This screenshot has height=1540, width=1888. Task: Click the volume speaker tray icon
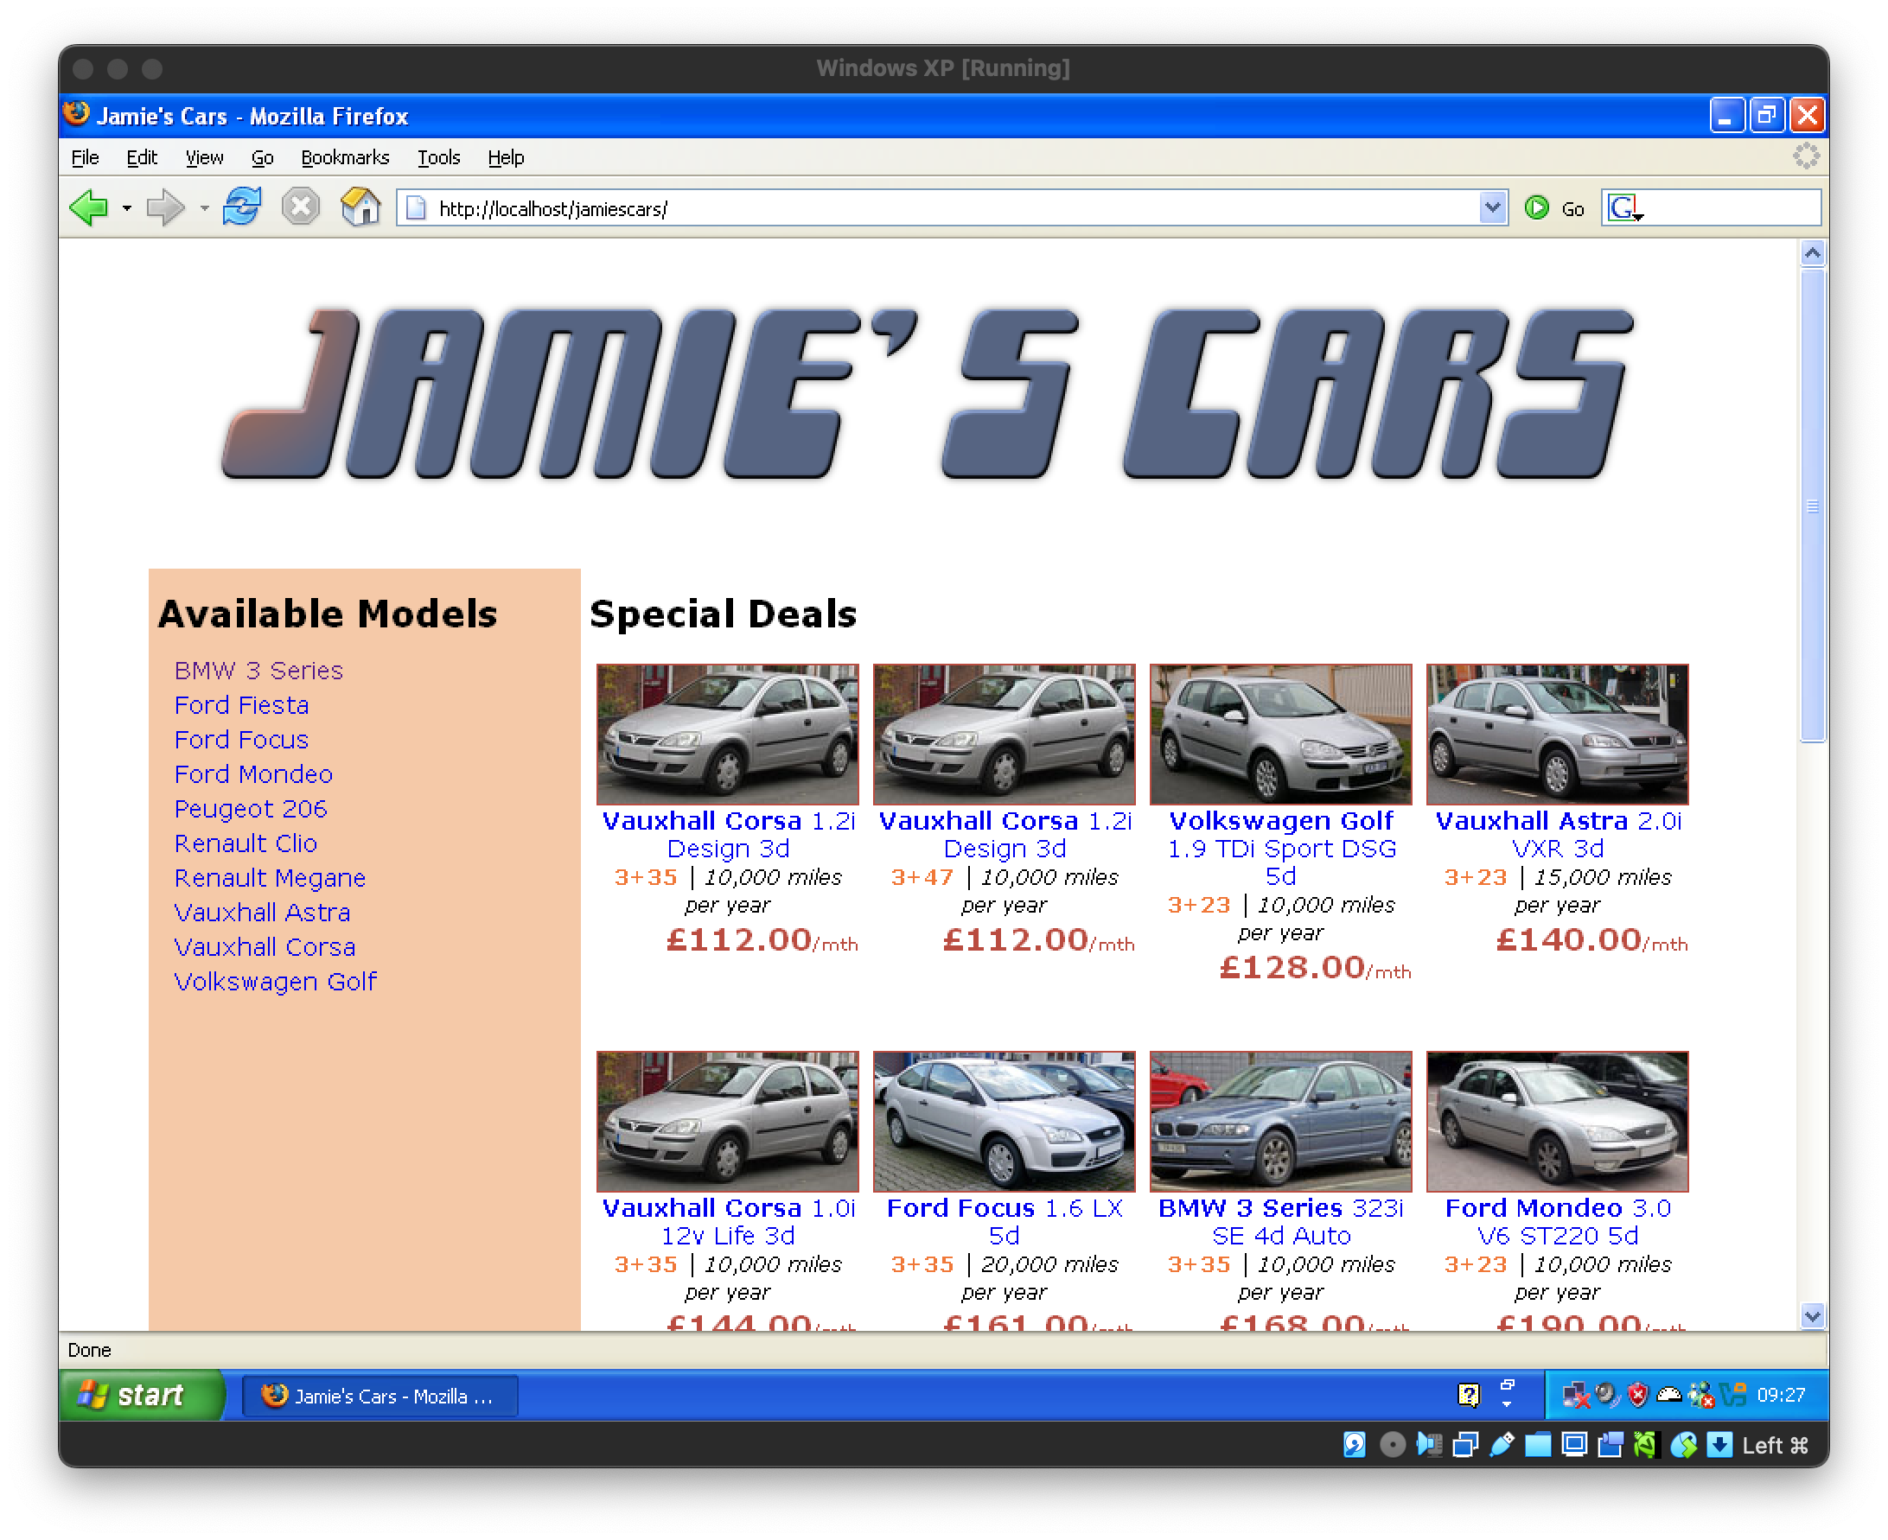click(x=1607, y=1396)
